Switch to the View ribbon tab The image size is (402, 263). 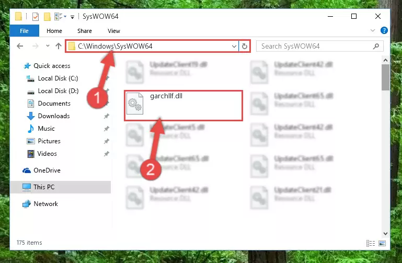[114, 31]
